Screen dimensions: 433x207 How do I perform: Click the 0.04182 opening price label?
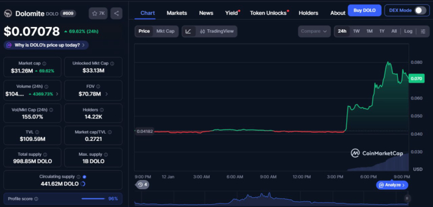pos(144,132)
